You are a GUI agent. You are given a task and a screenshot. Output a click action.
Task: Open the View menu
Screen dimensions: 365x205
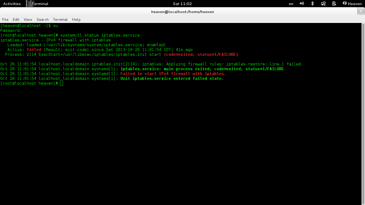[28, 19]
